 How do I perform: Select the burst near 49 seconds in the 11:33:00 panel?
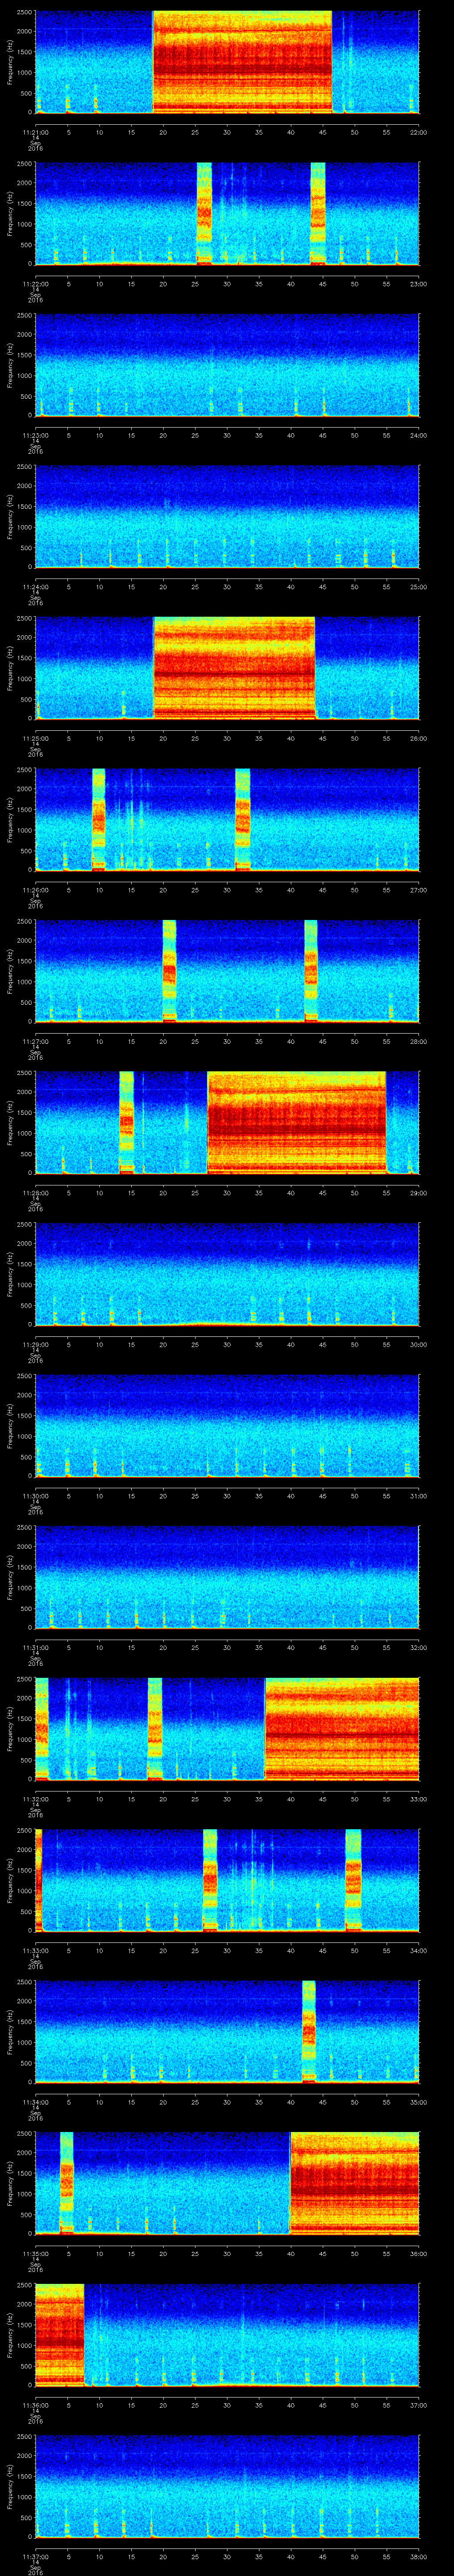352,1879
